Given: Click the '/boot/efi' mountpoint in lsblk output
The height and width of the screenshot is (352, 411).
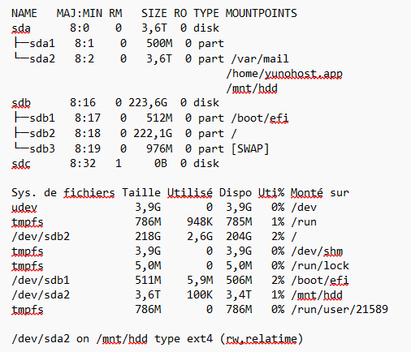Looking at the screenshot, I should 260,118.
